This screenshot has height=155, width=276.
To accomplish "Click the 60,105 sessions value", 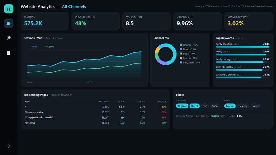I will pos(105,107).
